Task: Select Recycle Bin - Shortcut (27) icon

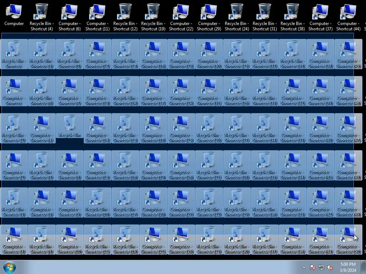Action: 237,128
